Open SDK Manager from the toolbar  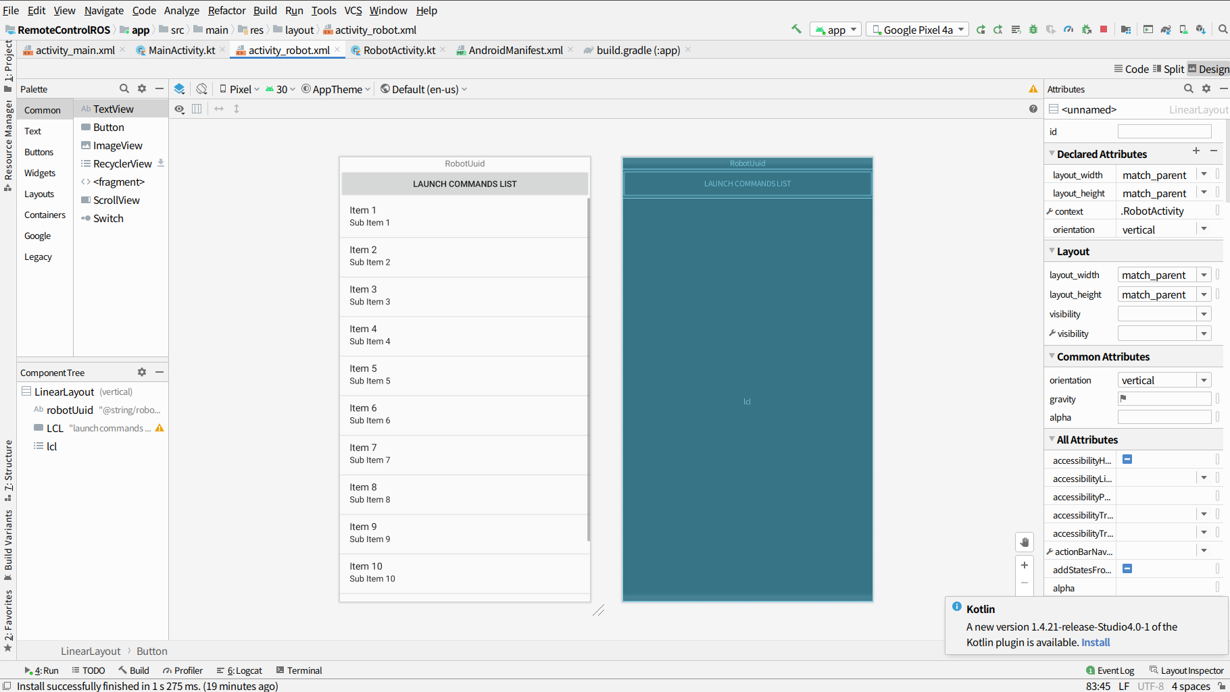pyautogui.click(x=1201, y=30)
